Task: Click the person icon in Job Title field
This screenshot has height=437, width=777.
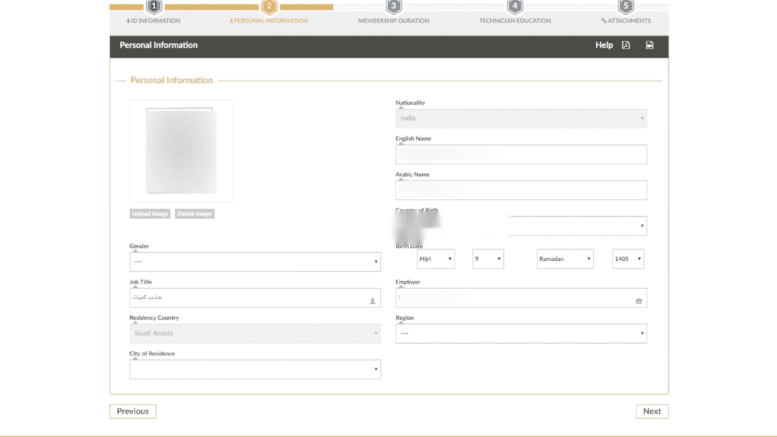Action: [372, 301]
